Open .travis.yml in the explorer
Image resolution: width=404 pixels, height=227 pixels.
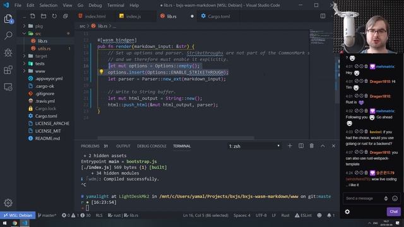coord(45,101)
